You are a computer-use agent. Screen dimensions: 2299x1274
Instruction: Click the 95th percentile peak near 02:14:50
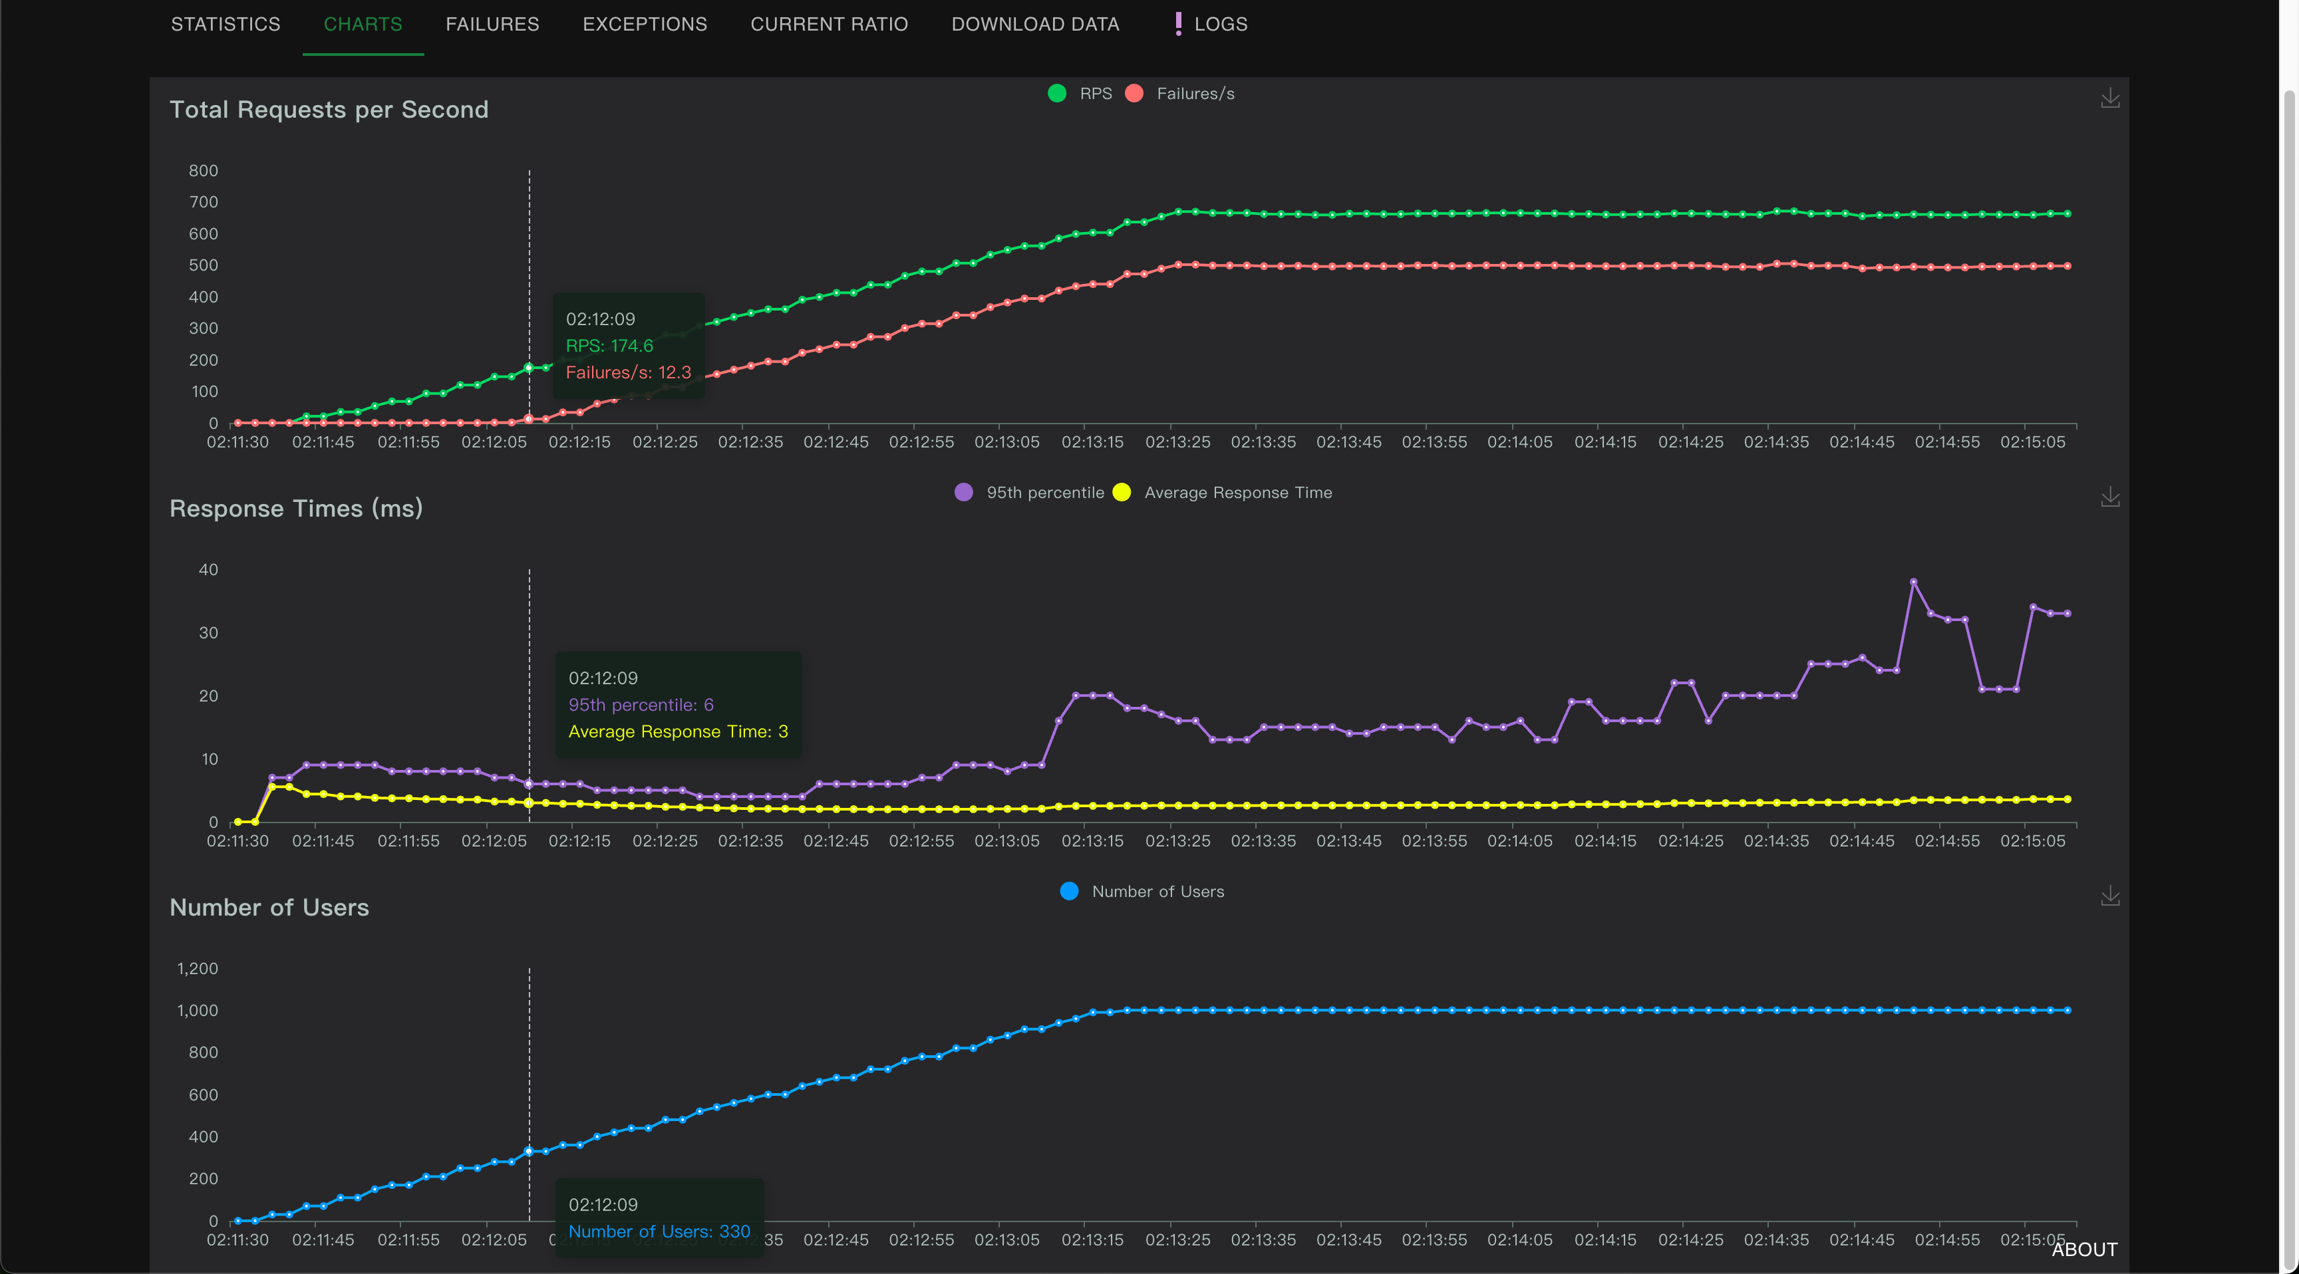pyautogui.click(x=1913, y=582)
